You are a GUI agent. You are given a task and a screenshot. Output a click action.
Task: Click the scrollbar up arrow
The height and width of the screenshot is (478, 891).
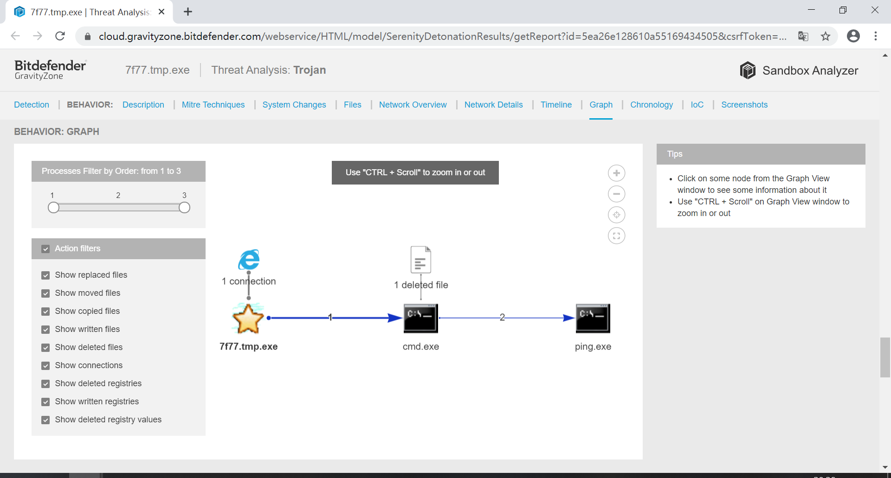pyautogui.click(x=885, y=55)
